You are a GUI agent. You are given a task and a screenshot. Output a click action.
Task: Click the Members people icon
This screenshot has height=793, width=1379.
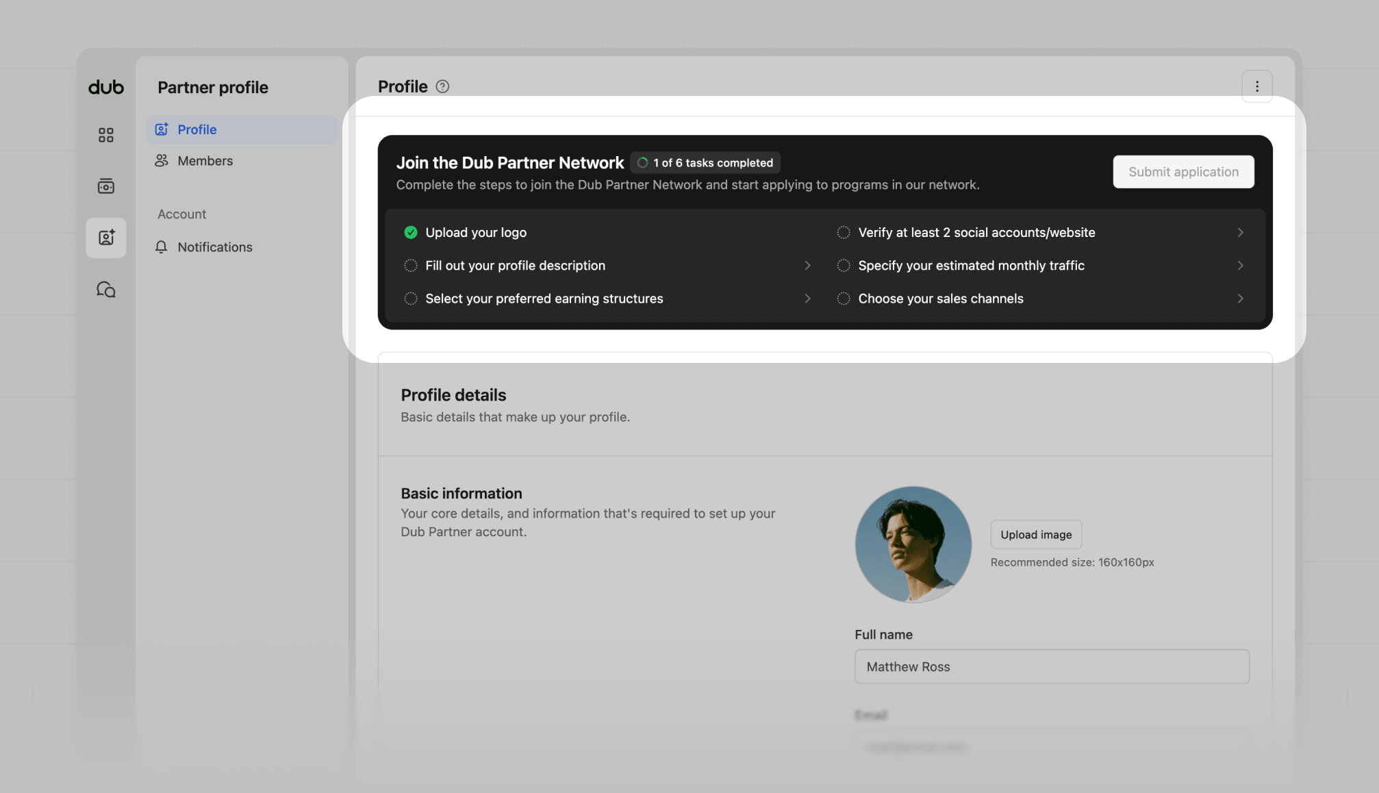pos(162,160)
